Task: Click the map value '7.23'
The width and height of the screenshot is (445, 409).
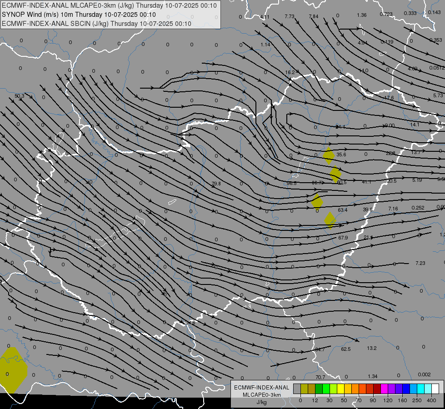Action: [420, 263]
